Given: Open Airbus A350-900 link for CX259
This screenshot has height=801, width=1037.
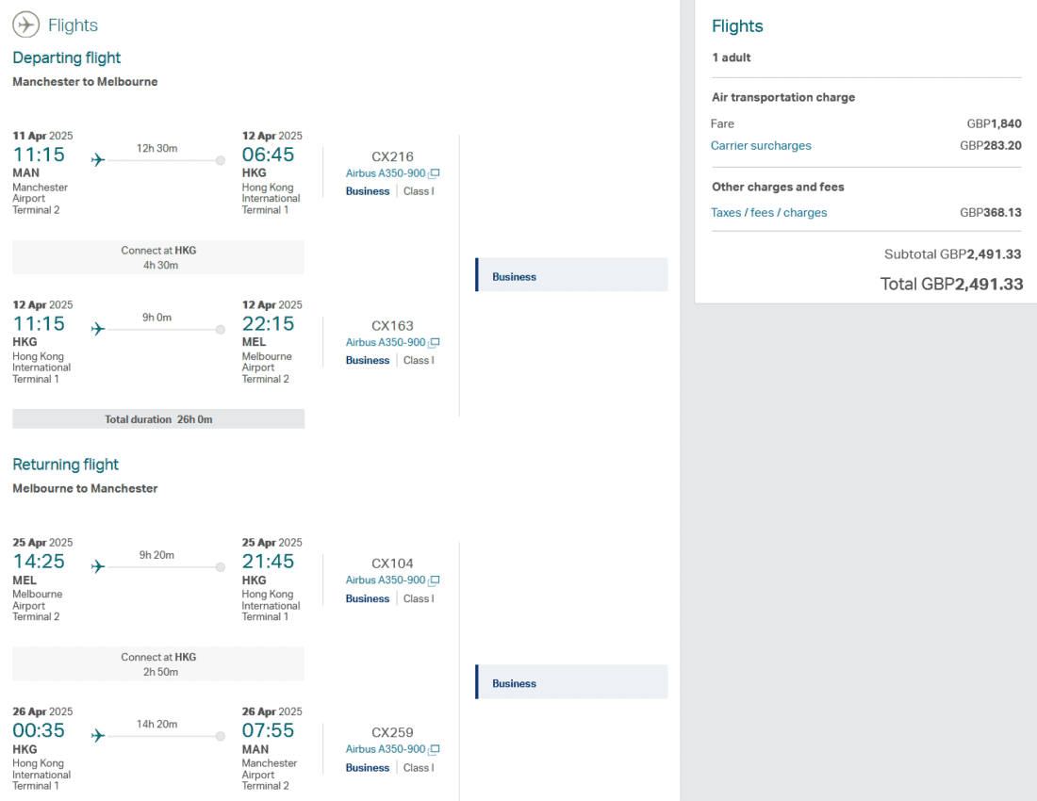Looking at the screenshot, I should click(x=386, y=749).
